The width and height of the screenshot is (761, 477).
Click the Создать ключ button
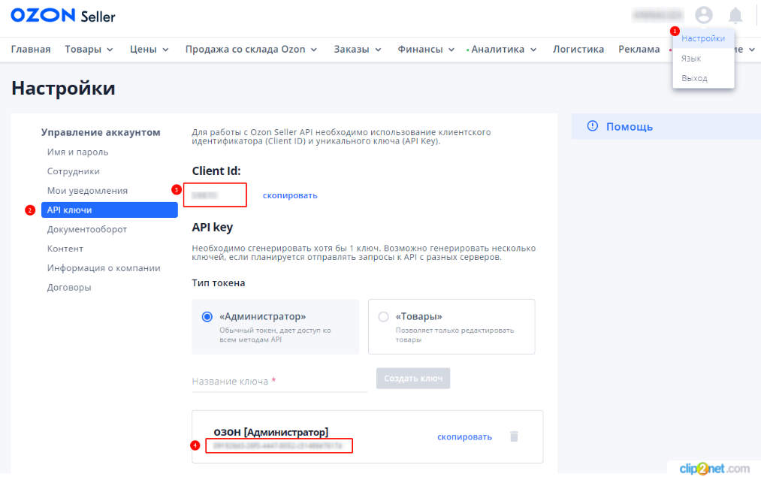click(x=413, y=379)
